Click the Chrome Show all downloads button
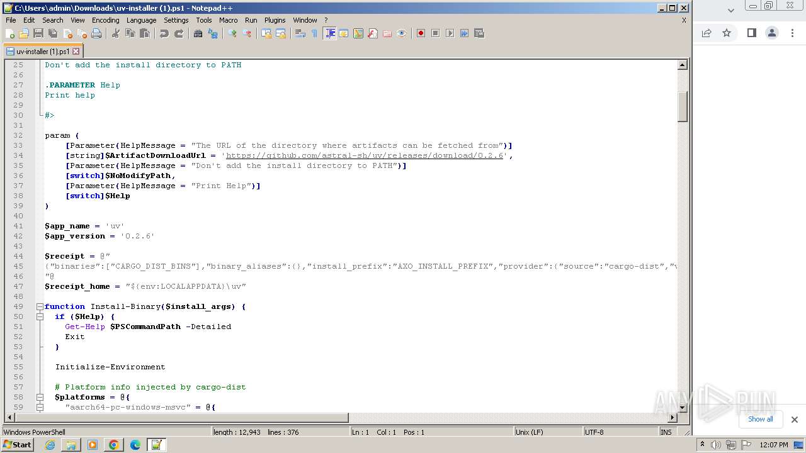806x453 pixels. (x=760, y=419)
